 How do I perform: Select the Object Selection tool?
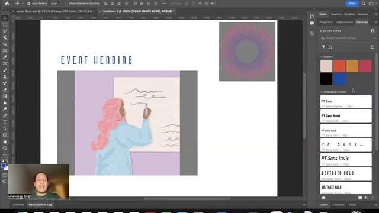pyautogui.click(x=5, y=38)
